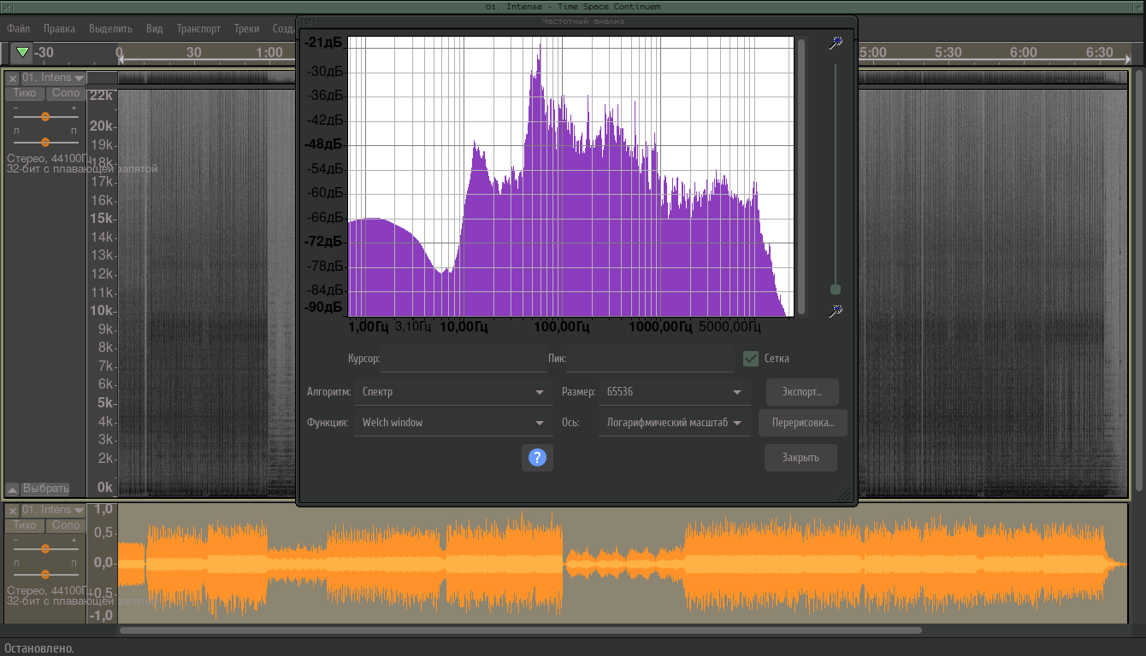Mute the spectrogram track with Тихо

[25, 93]
